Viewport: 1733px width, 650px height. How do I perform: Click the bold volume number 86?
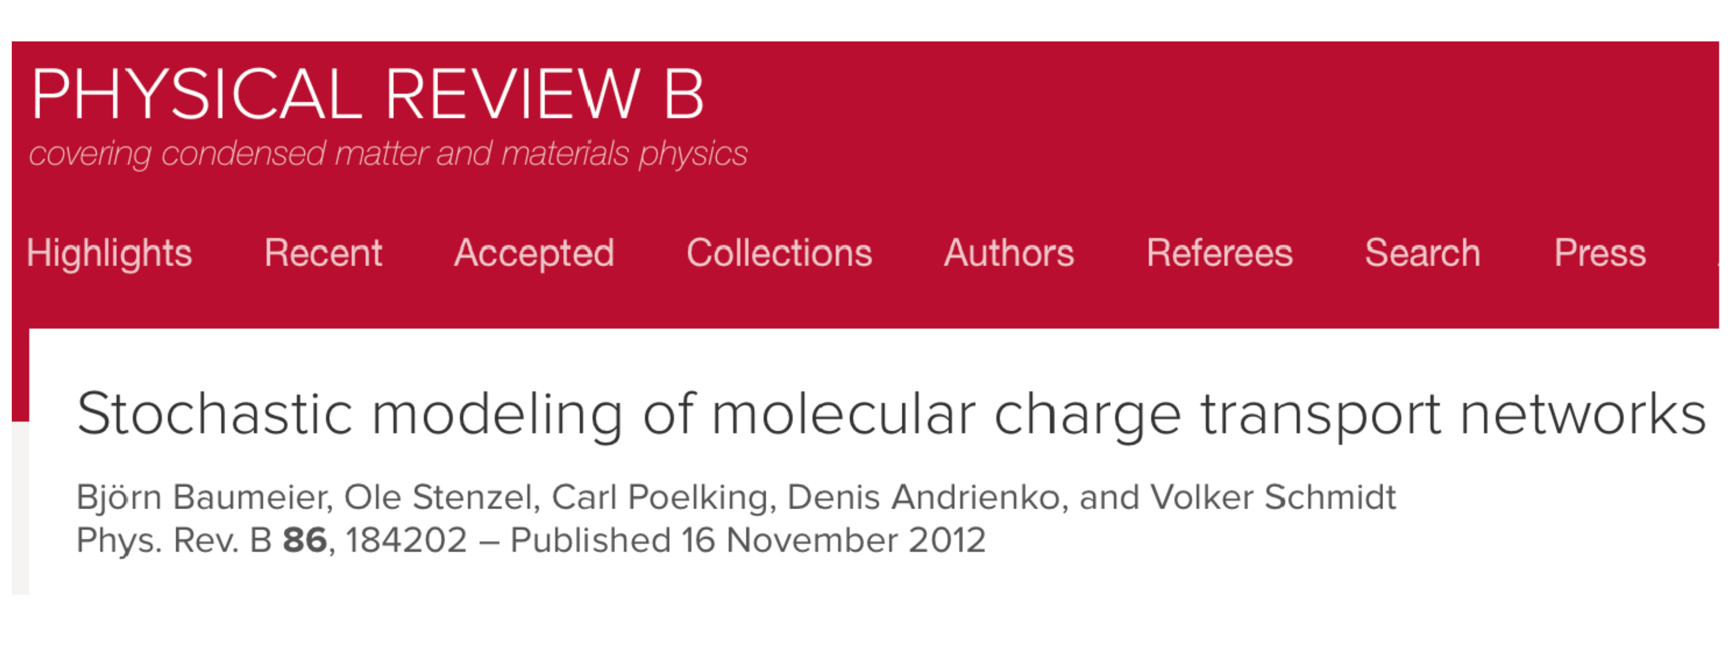click(x=304, y=540)
